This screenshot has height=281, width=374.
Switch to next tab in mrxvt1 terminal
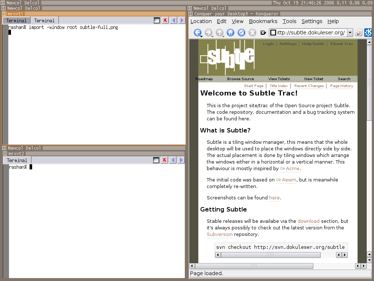[x=182, y=20]
